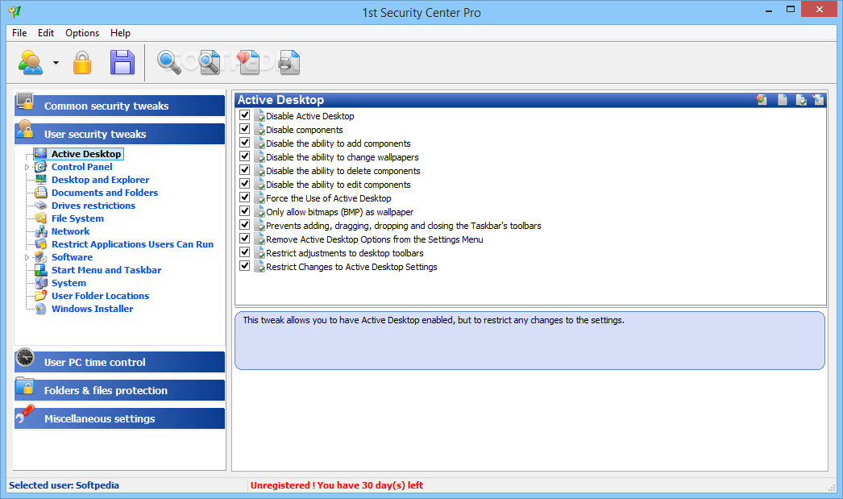Click the Control Panel tree icon

[x=41, y=167]
